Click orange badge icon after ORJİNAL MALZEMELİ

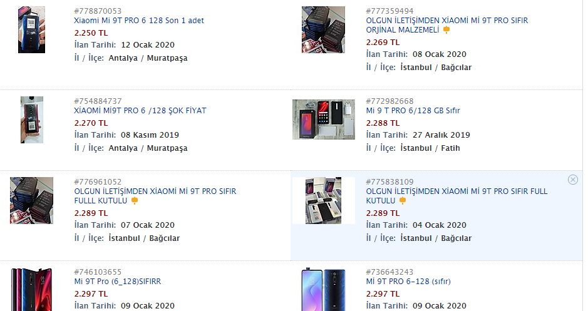(446, 30)
